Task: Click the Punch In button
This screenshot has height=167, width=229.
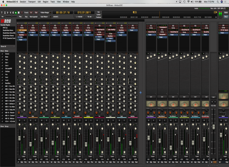Action: point(31,13)
